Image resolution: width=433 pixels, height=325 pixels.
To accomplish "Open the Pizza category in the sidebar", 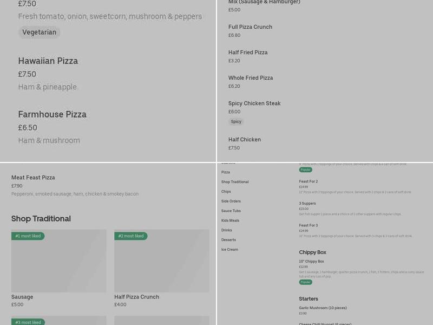I will [226, 172].
